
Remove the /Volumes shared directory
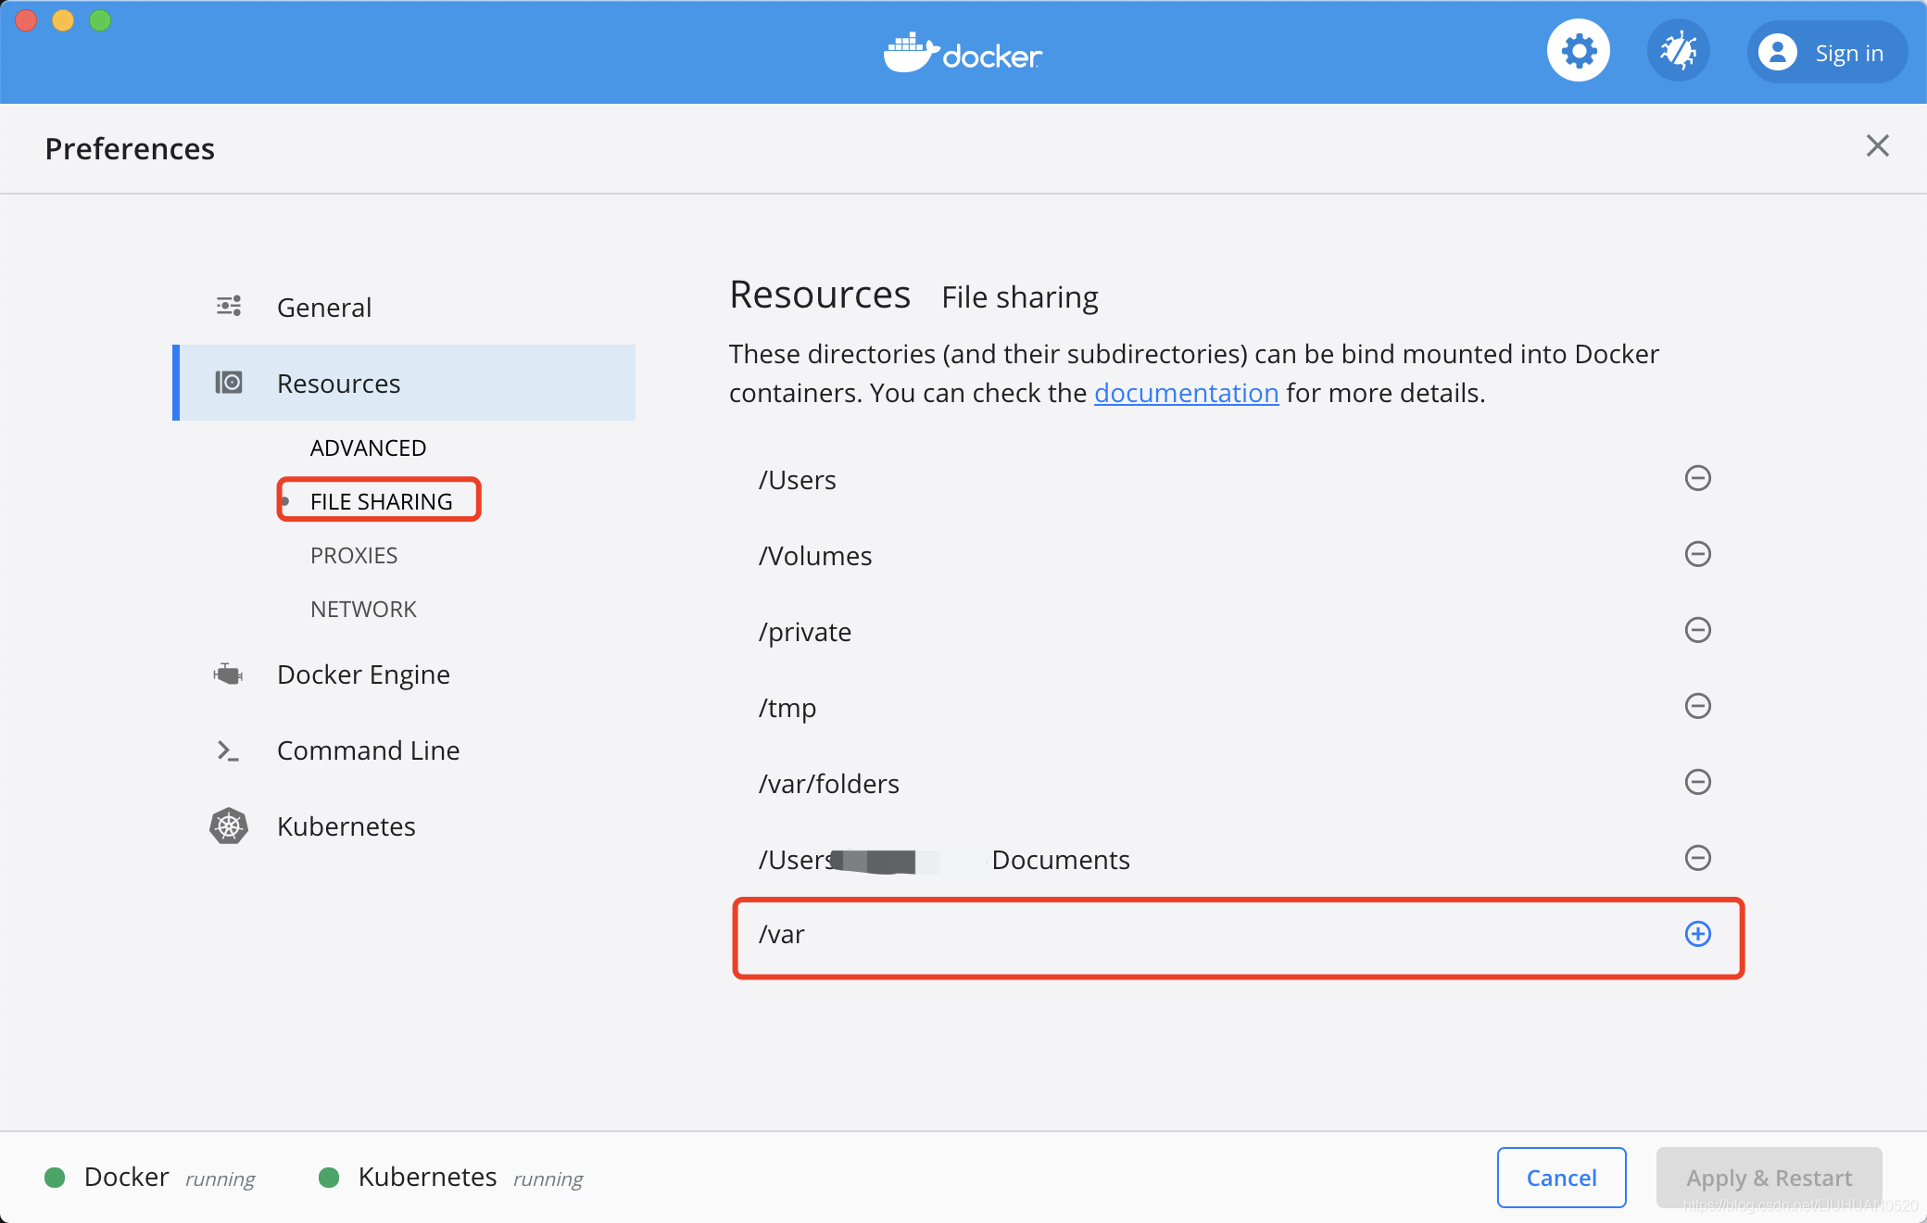pos(1697,554)
